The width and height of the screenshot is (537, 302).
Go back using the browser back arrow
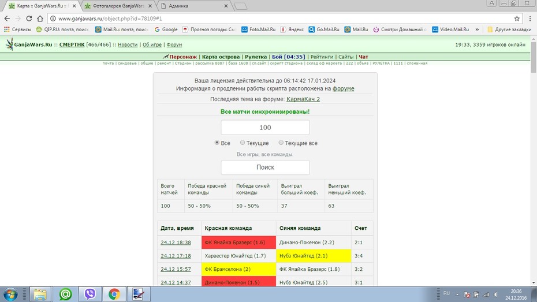[7, 18]
